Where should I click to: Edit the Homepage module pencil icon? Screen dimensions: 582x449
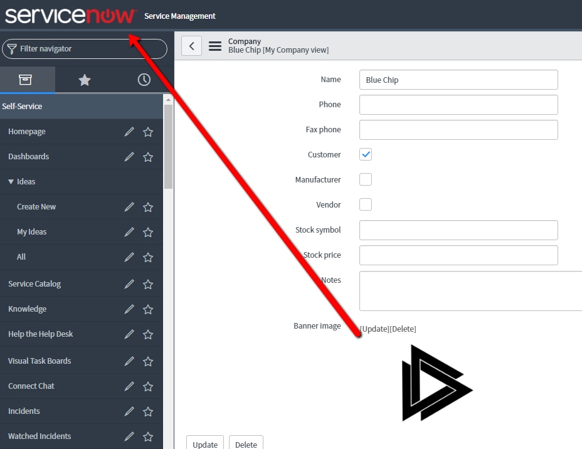tap(129, 132)
